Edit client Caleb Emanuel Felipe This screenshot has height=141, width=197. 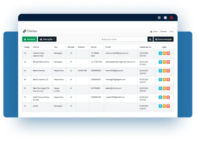pyautogui.click(x=164, y=97)
